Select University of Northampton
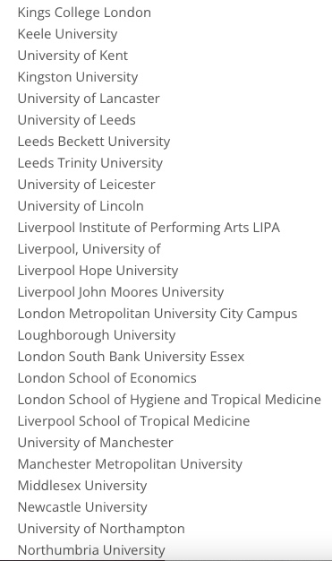332x561 pixels. point(101,529)
